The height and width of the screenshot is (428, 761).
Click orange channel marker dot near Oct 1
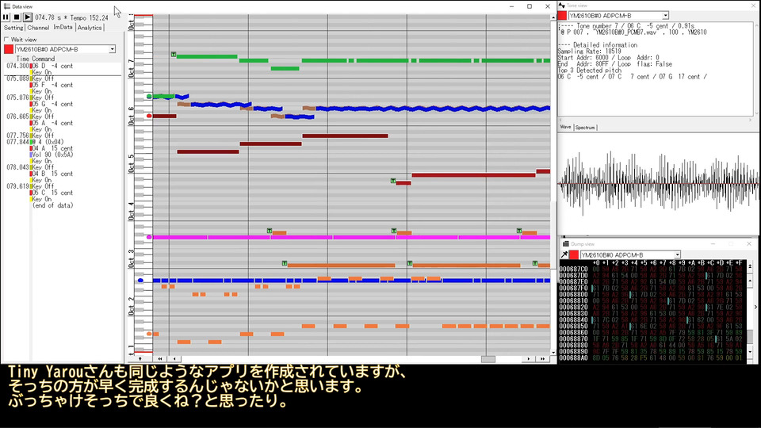(149, 334)
